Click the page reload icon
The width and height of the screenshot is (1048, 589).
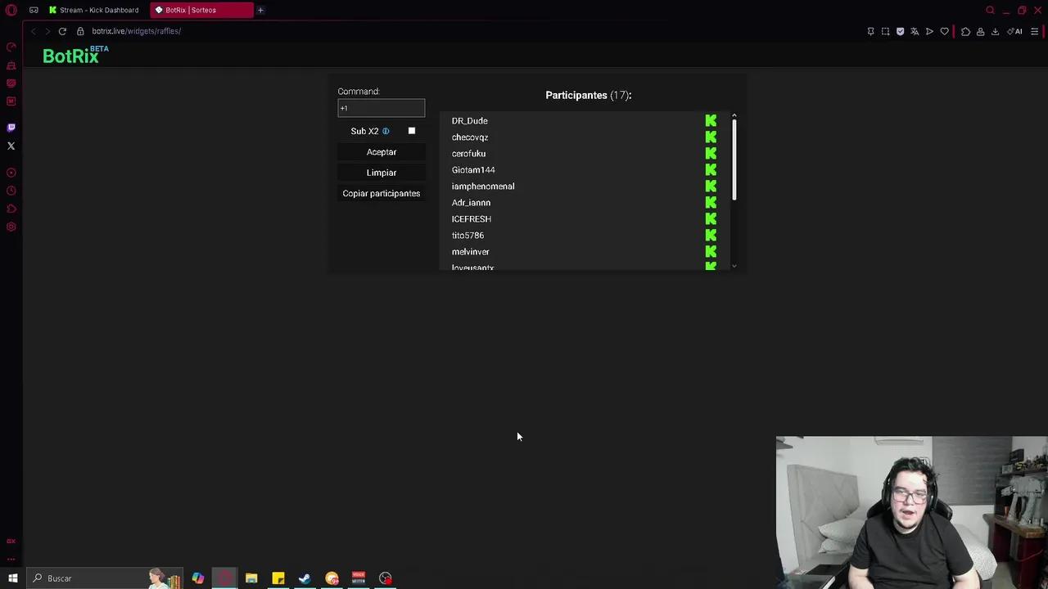(x=62, y=31)
